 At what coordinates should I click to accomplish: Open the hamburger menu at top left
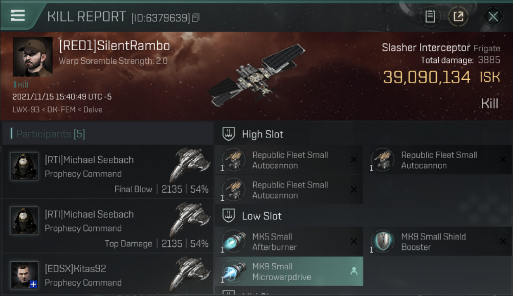point(18,15)
